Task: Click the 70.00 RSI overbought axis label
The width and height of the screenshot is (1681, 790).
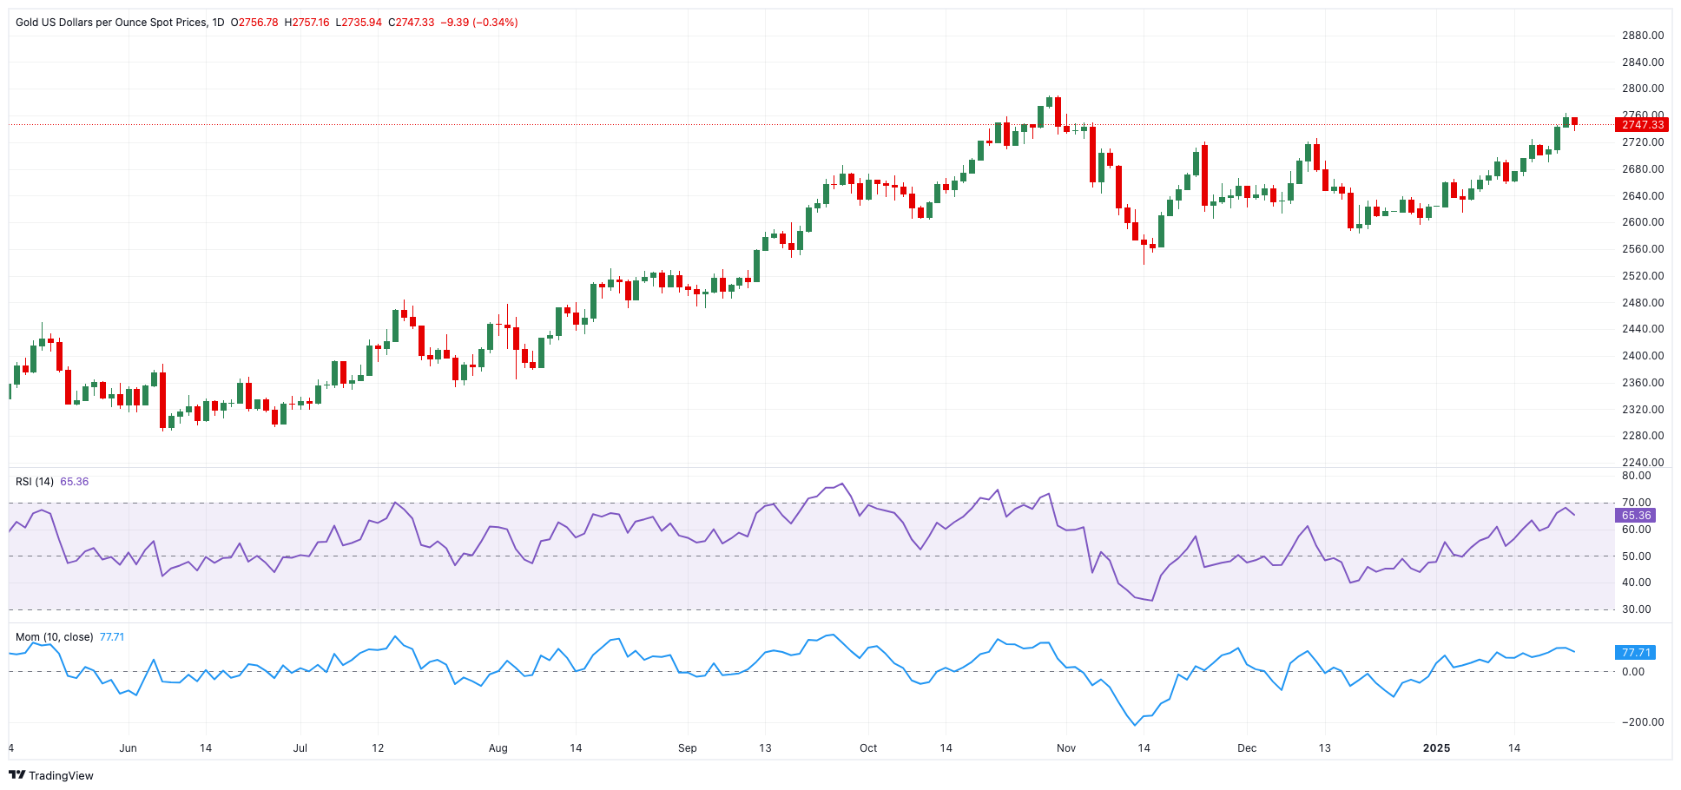Action: coord(1637,503)
